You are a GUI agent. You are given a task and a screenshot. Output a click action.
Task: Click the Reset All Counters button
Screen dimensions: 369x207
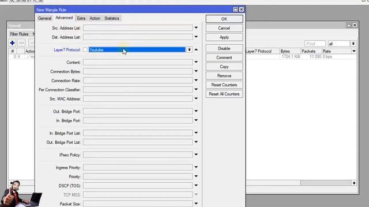point(224,94)
